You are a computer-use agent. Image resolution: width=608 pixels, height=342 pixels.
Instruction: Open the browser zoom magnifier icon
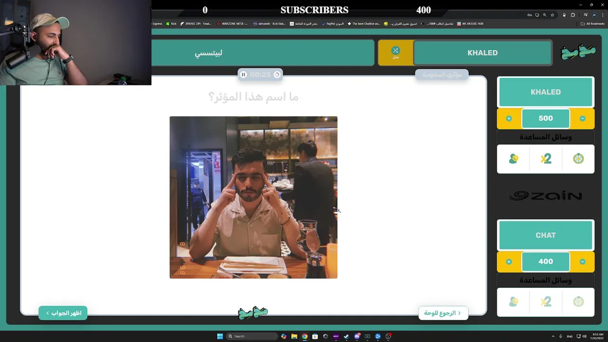[545, 15]
